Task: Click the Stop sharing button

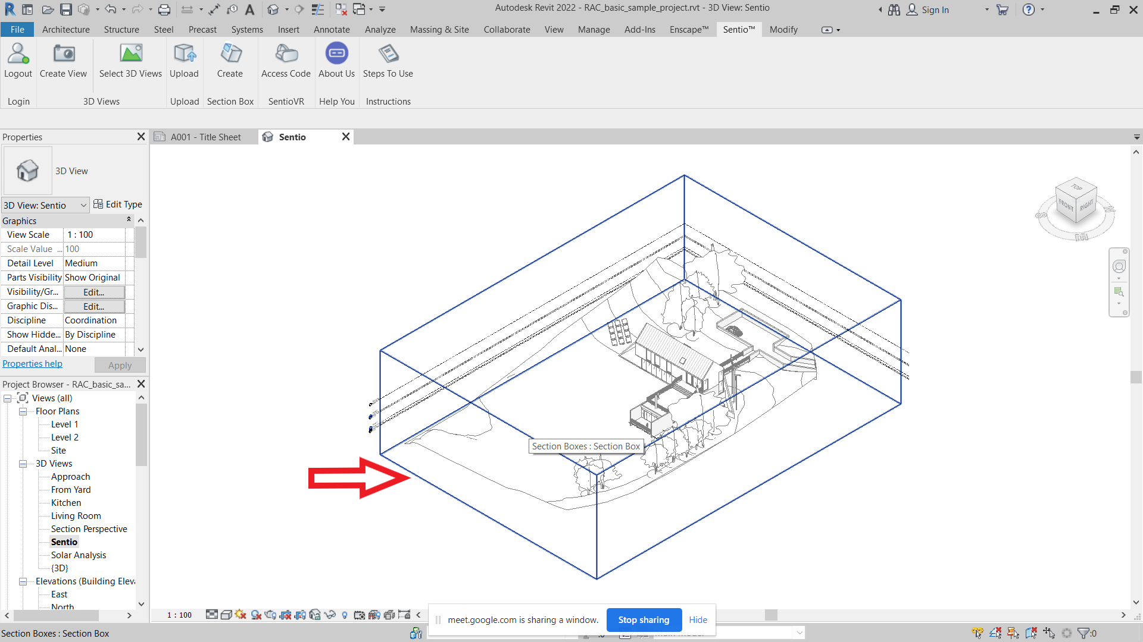Action: pos(644,619)
